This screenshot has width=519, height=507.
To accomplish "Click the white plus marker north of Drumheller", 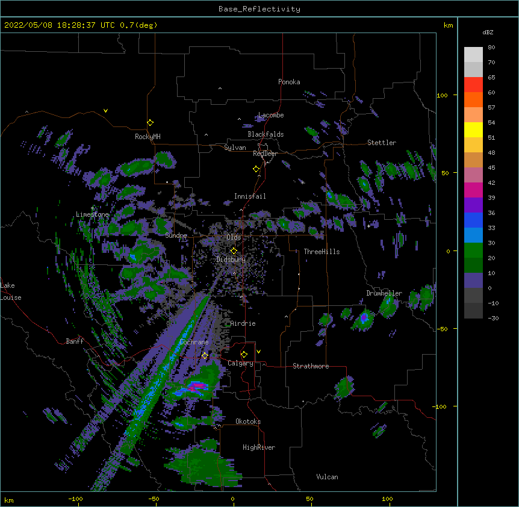I will pyautogui.click(x=368, y=226).
